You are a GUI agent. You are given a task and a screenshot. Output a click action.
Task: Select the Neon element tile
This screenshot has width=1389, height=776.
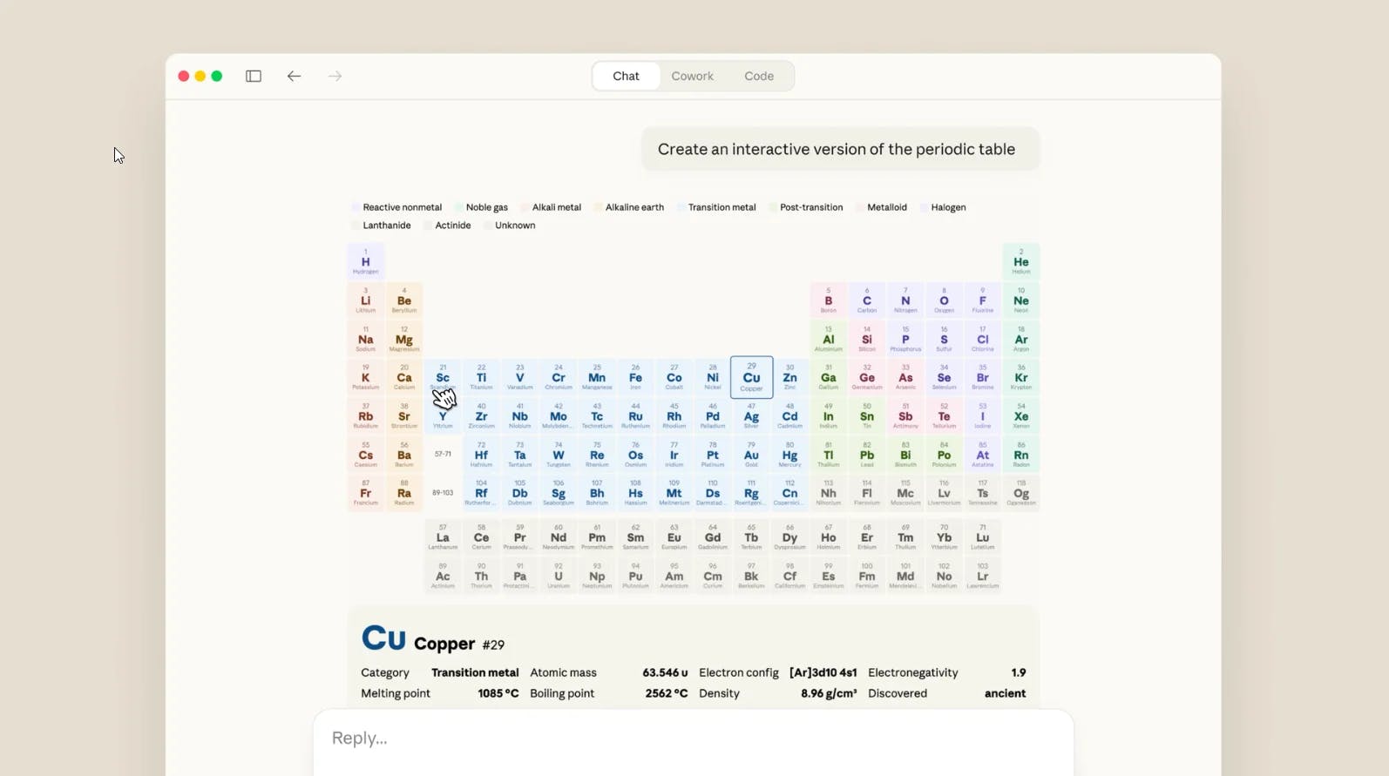(1020, 300)
